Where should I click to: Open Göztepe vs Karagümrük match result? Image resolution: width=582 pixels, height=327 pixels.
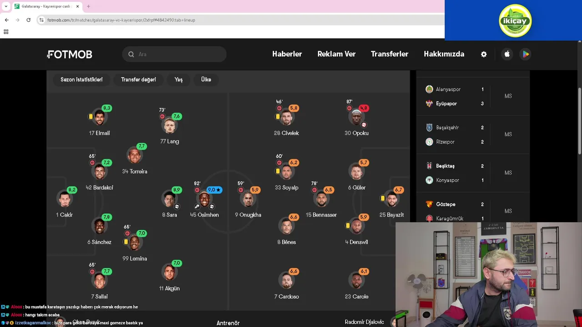(x=473, y=211)
